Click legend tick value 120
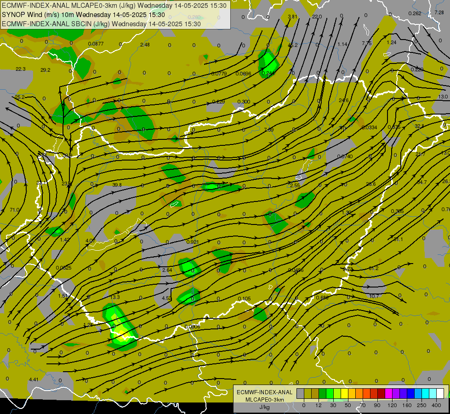 click(392, 405)
